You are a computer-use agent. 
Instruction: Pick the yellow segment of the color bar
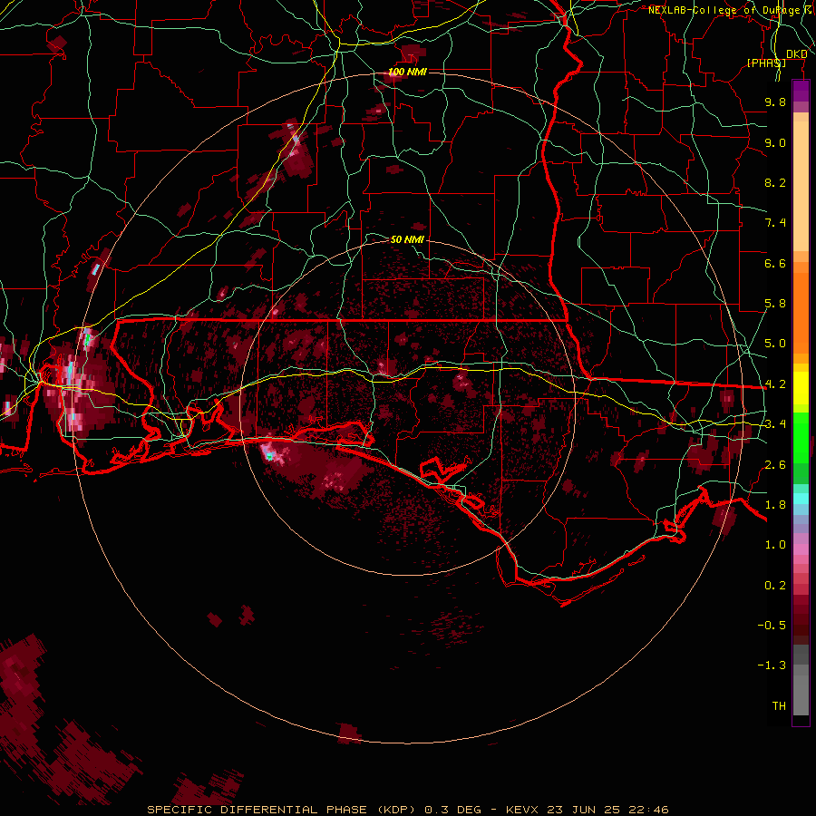tap(801, 388)
